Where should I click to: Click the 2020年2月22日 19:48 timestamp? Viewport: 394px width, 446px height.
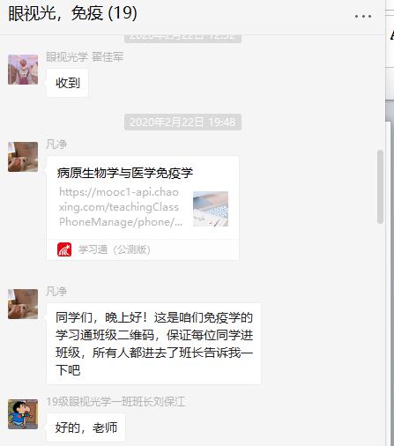point(182,122)
